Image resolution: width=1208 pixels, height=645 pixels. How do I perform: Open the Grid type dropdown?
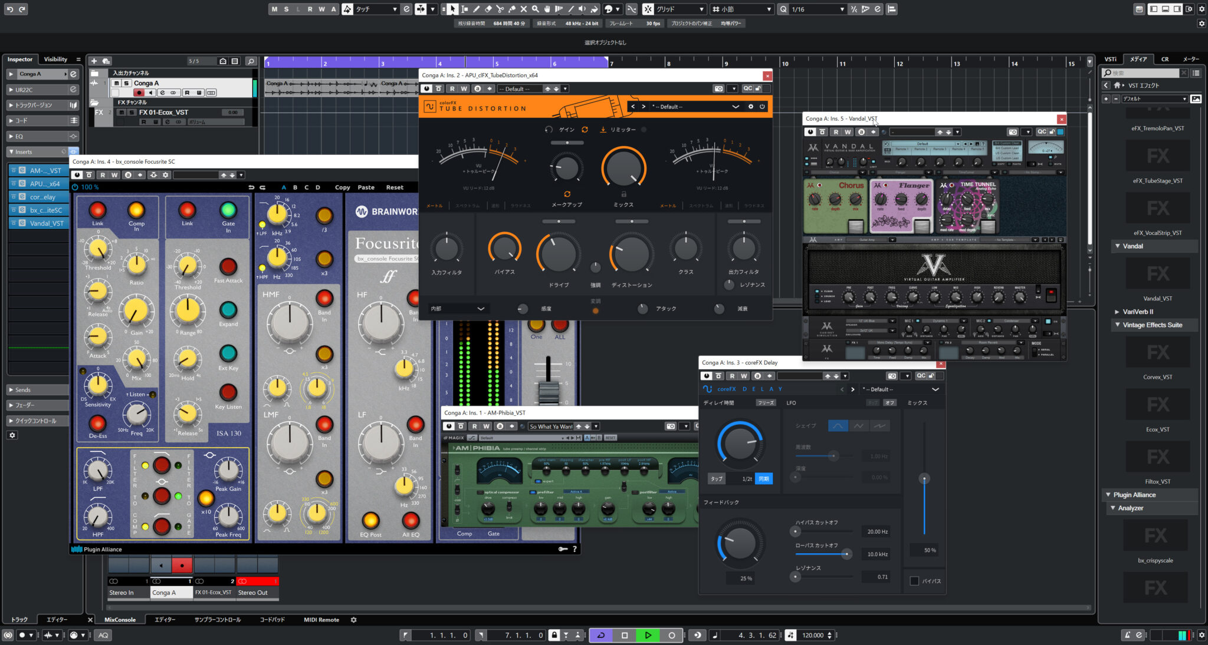coord(679,9)
